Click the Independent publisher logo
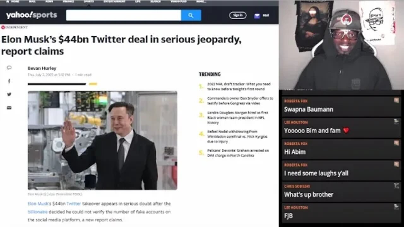The width and height of the screenshot is (404, 227). [15, 27]
